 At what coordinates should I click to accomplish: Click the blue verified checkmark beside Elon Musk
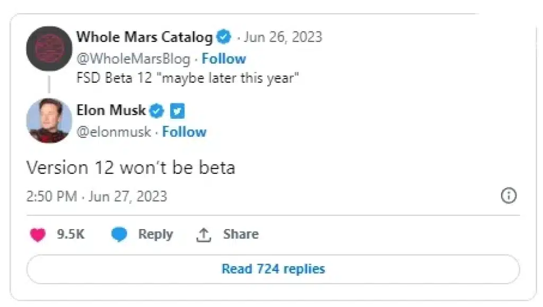[x=157, y=111]
